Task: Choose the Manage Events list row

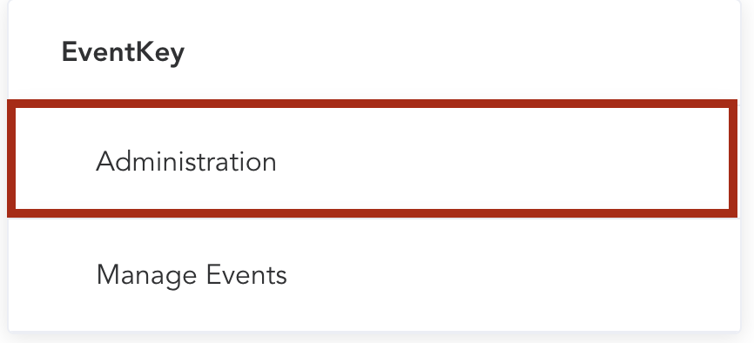Action: click(374, 275)
